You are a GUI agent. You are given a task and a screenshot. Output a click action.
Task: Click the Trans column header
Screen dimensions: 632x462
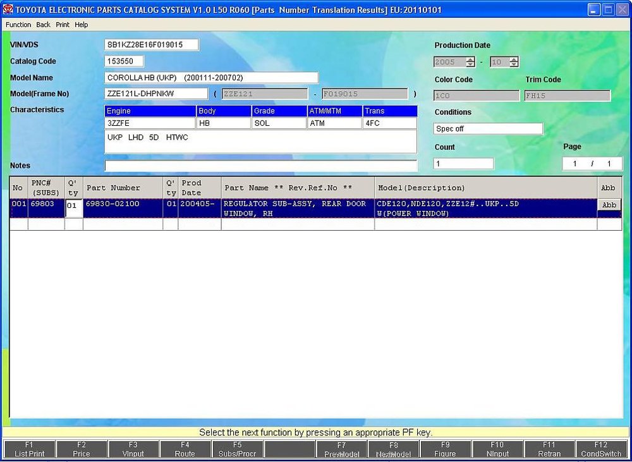coord(390,111)
